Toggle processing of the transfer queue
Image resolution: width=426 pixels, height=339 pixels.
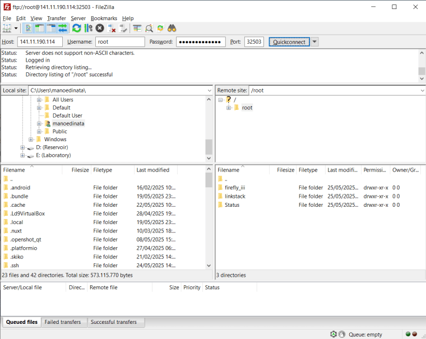[89, 28]
